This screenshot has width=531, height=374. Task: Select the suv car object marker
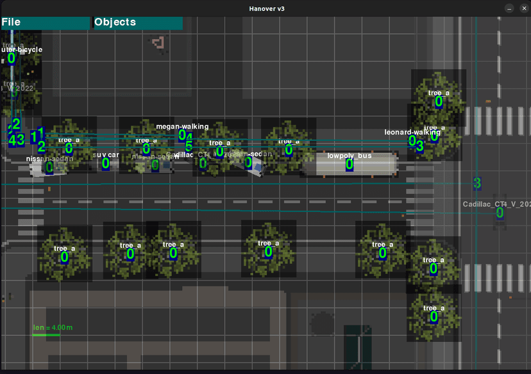click(x=106, y=164)
